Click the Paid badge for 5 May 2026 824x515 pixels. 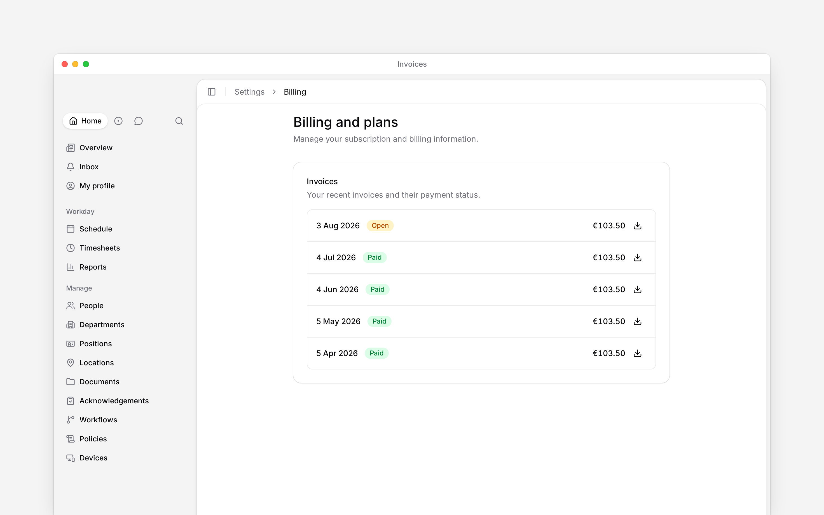pyautogui.click(x=379, y=321)
